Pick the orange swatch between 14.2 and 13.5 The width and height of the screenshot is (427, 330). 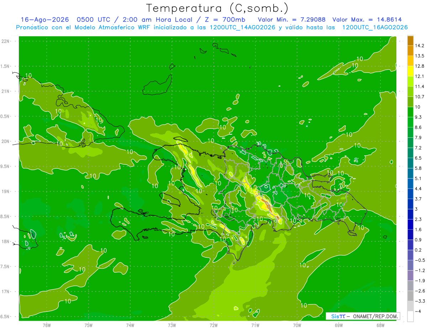410,51
